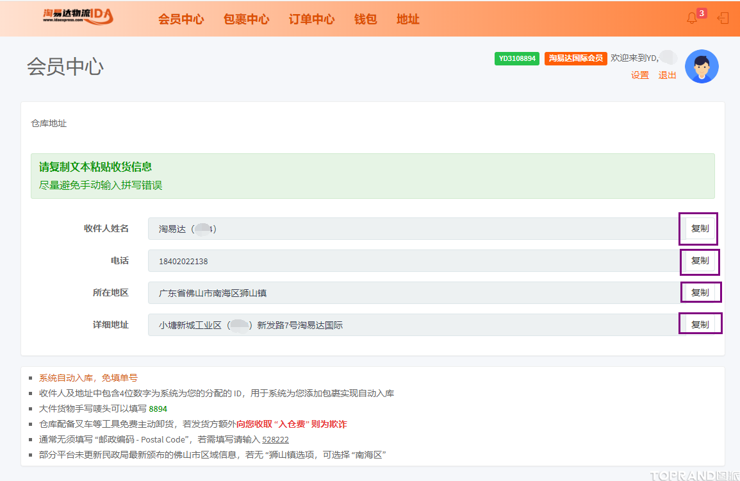The width and height of the screenshot is (740, 481).
Task: Click the logout door icon in header
Action: 723,19
